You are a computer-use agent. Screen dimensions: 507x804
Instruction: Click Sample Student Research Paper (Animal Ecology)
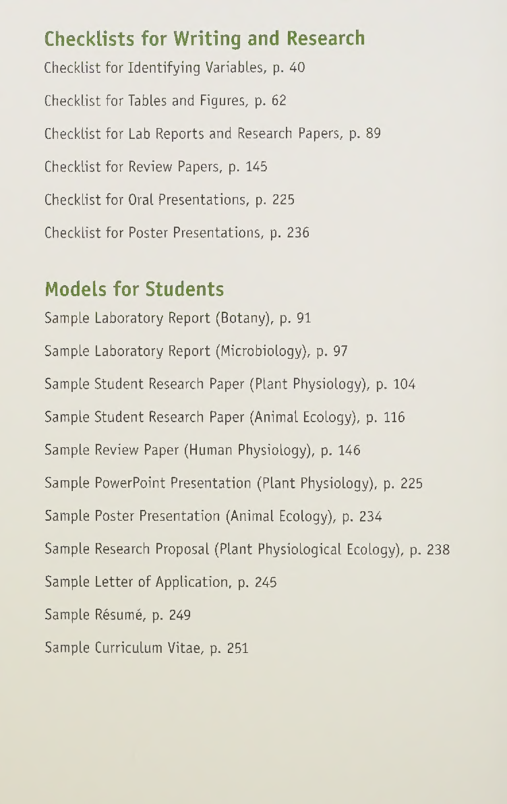[x=225, y=418]
